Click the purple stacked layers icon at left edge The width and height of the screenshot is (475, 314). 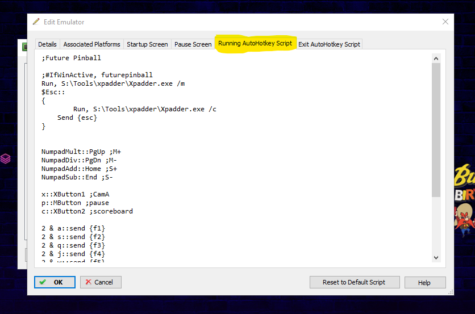(x=5, y=158)
